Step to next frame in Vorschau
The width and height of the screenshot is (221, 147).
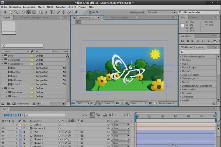(198, 41)
